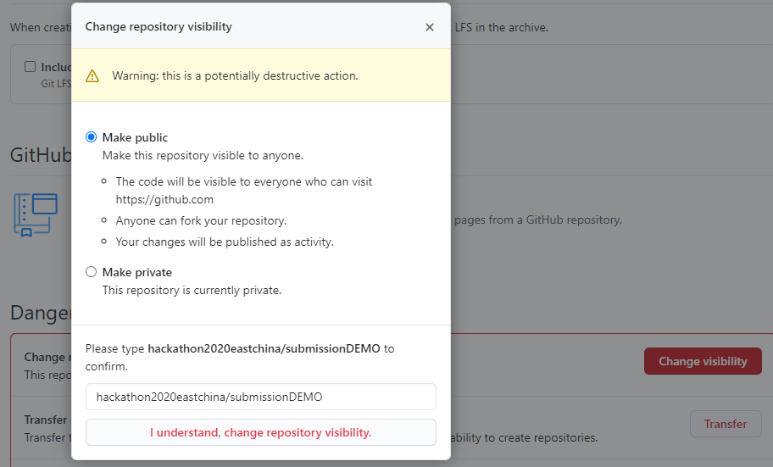Click the "Make public" option label

pyautogui.click(x=136, y=137)
